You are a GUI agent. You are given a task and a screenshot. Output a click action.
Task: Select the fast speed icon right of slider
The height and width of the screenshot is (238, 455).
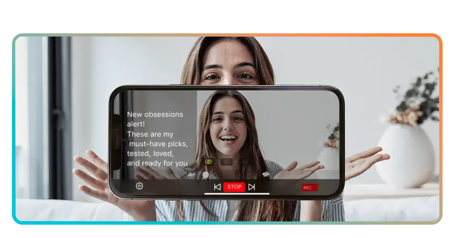click(x=266, y=174)
